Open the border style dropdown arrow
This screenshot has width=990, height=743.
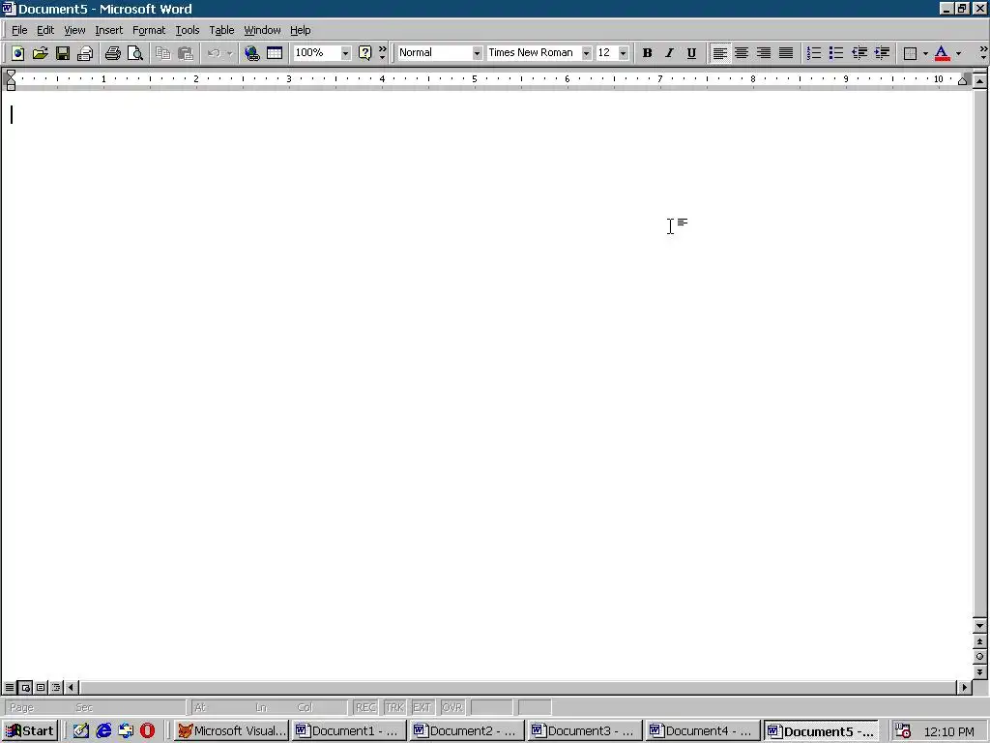tap(925, 53)
